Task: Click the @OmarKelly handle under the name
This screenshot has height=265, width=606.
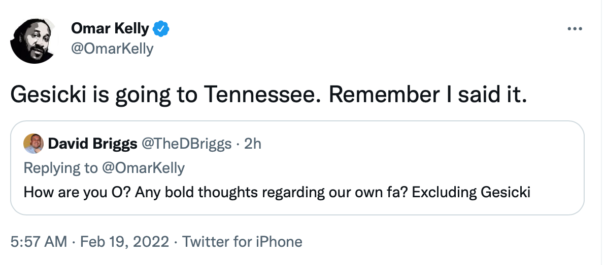Action: (112, 49)
